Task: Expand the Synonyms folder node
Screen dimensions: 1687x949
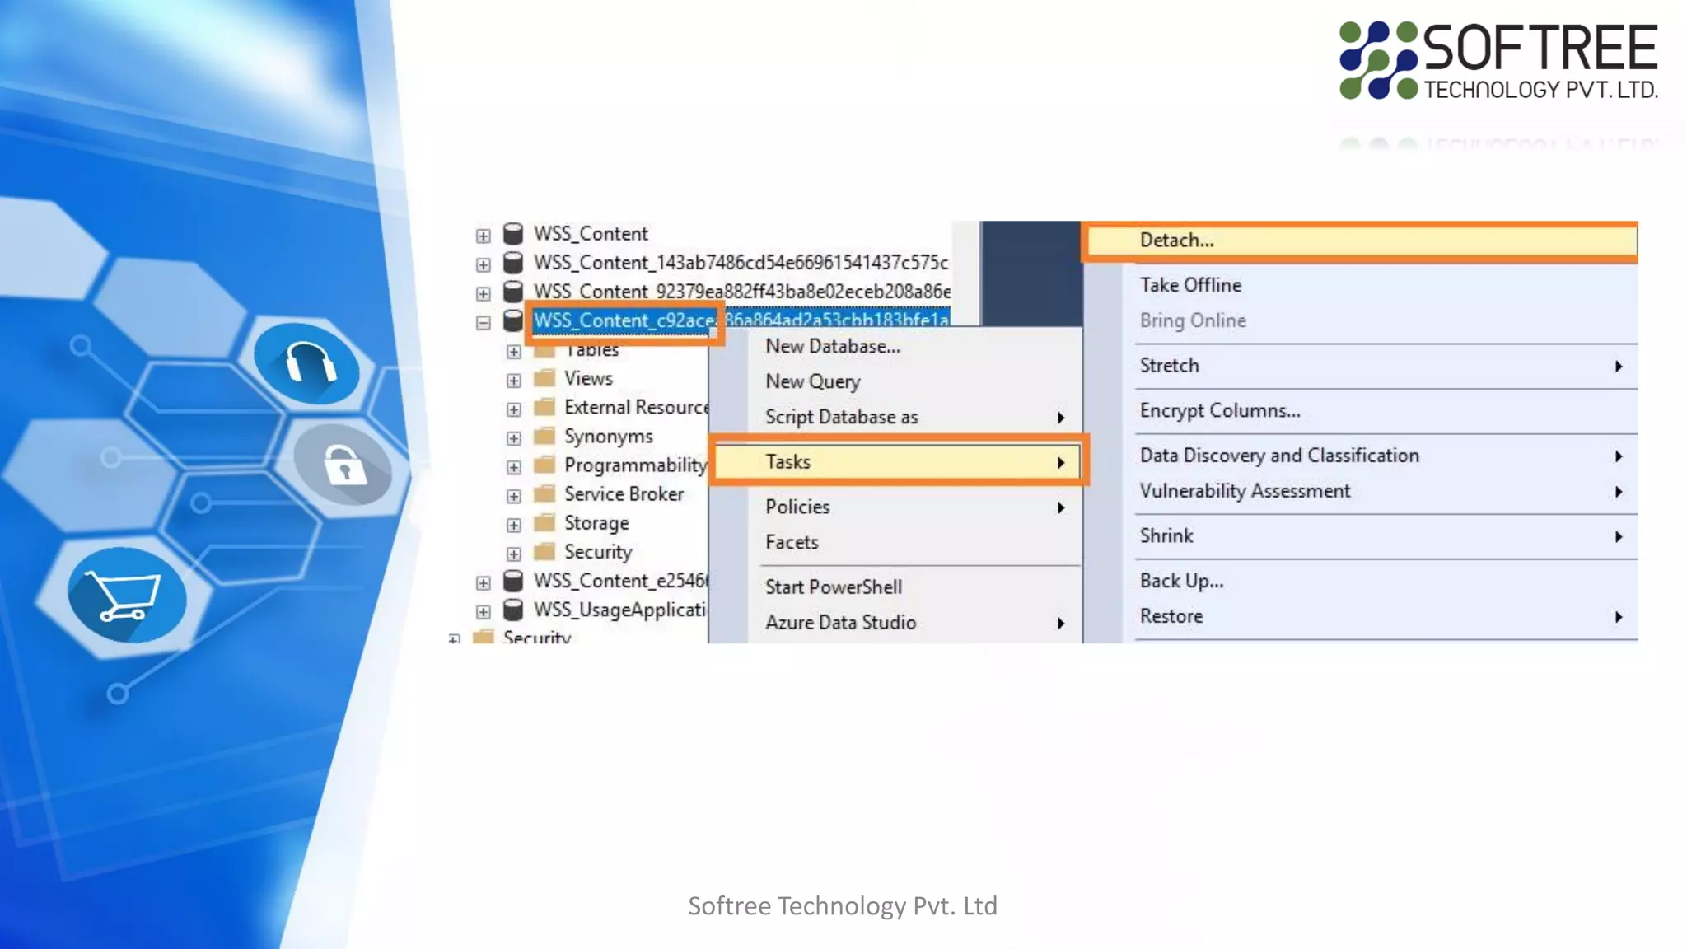Action: (x=513, y=438)
